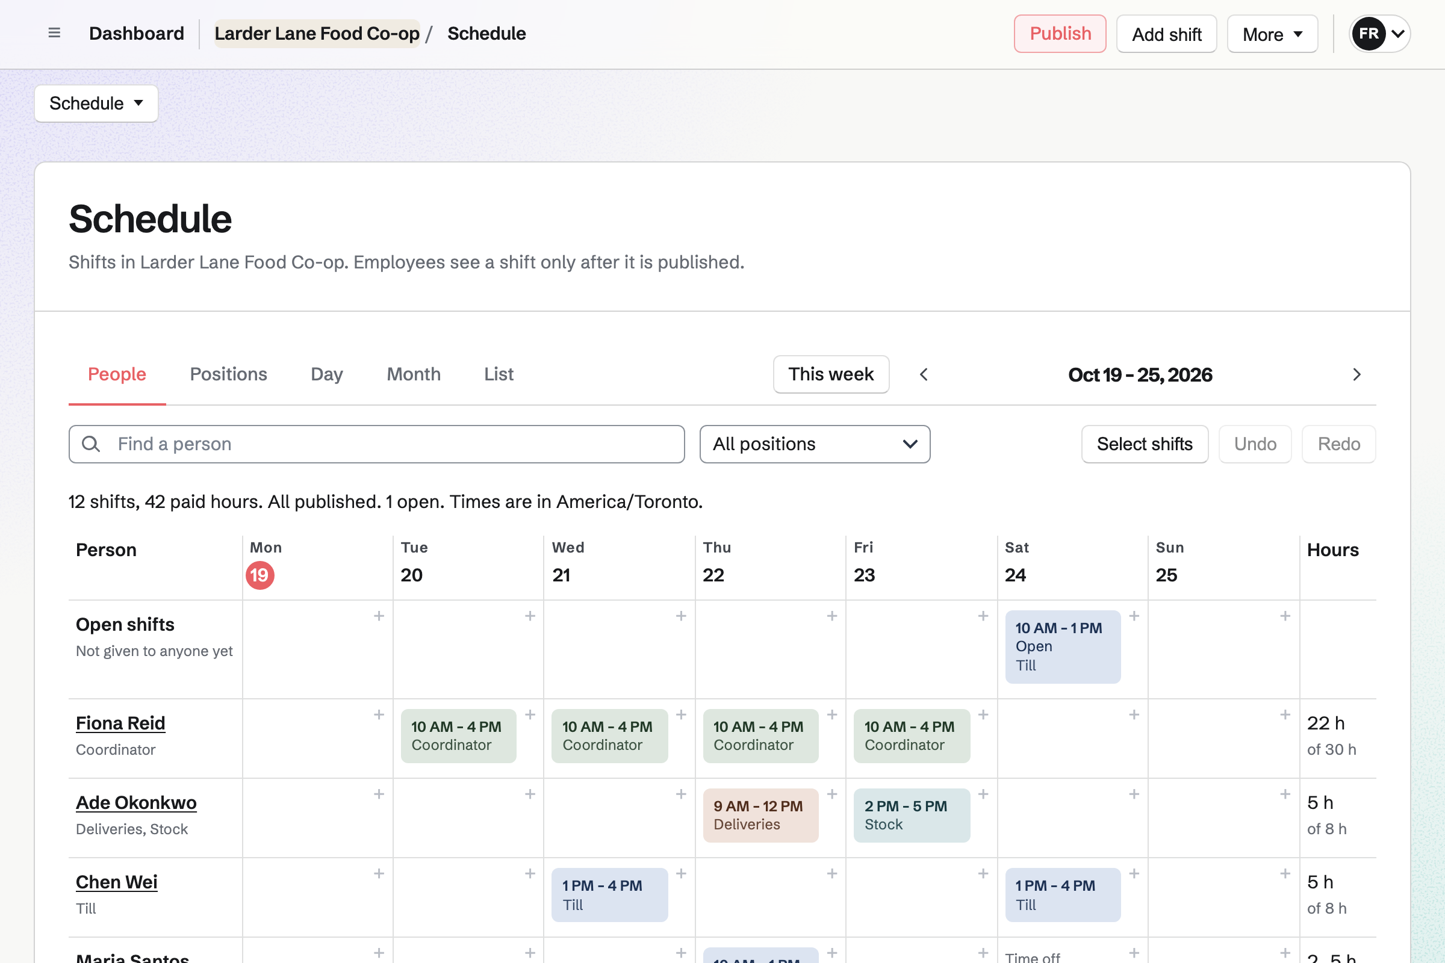This screenshot has height=963, width=1445.
Task: Add shift for Ade Okonkwo on Tuesday
Action: click(x=530, y=794)
